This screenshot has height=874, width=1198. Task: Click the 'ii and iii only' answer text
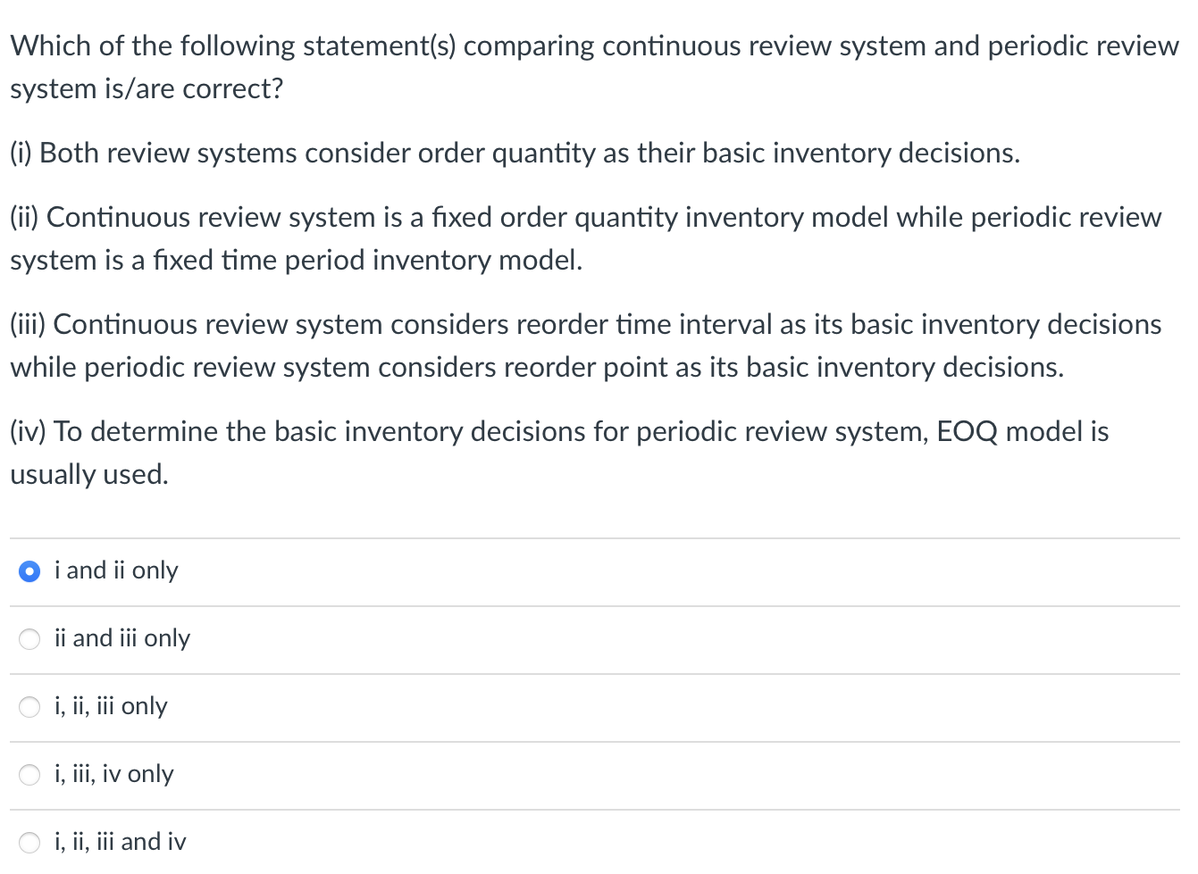click(x=122, y=638)
